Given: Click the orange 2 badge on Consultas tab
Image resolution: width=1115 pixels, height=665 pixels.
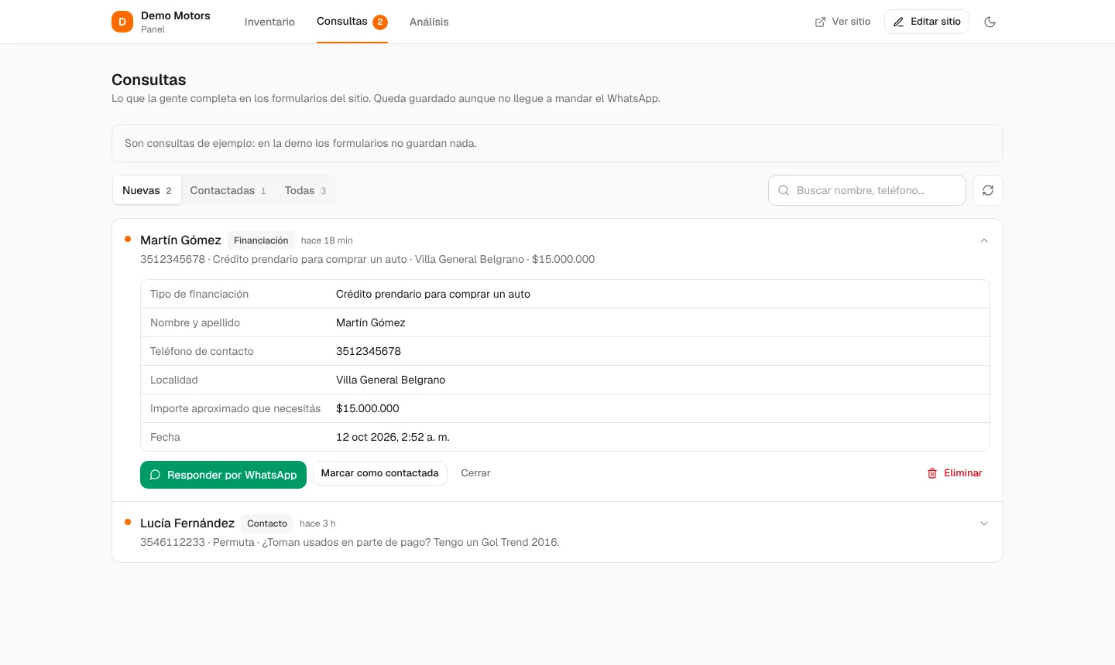Looking at the screenshot, I should tap(380, 22).
